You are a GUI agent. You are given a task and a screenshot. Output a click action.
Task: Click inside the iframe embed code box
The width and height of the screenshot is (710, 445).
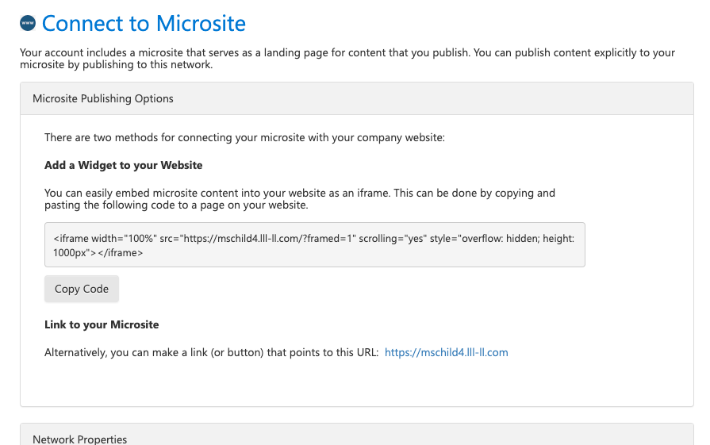pos(315,245)
